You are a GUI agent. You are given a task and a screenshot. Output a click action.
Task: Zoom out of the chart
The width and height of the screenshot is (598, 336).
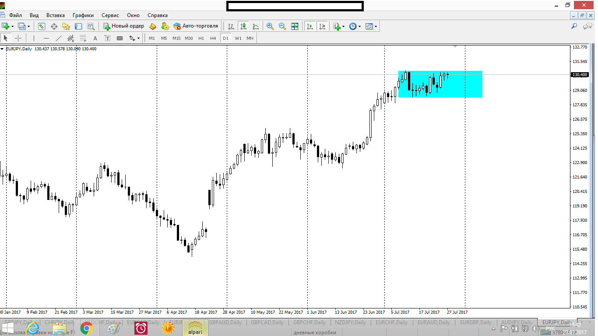click(282, 26)
